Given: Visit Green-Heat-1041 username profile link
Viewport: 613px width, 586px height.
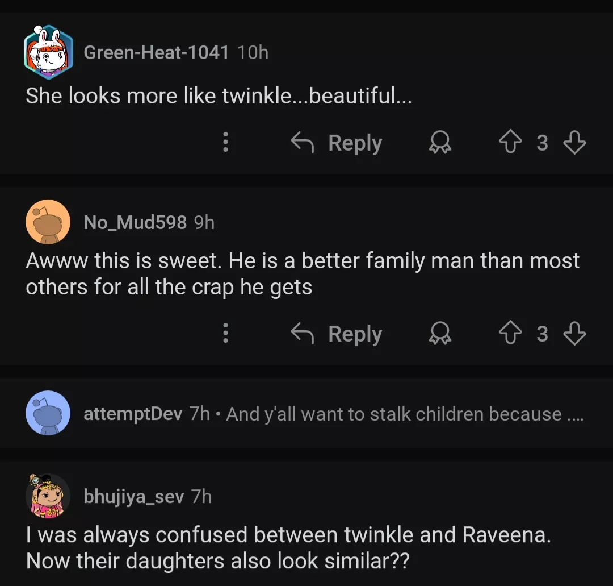Looking at the screenshot, I should 156,53.
